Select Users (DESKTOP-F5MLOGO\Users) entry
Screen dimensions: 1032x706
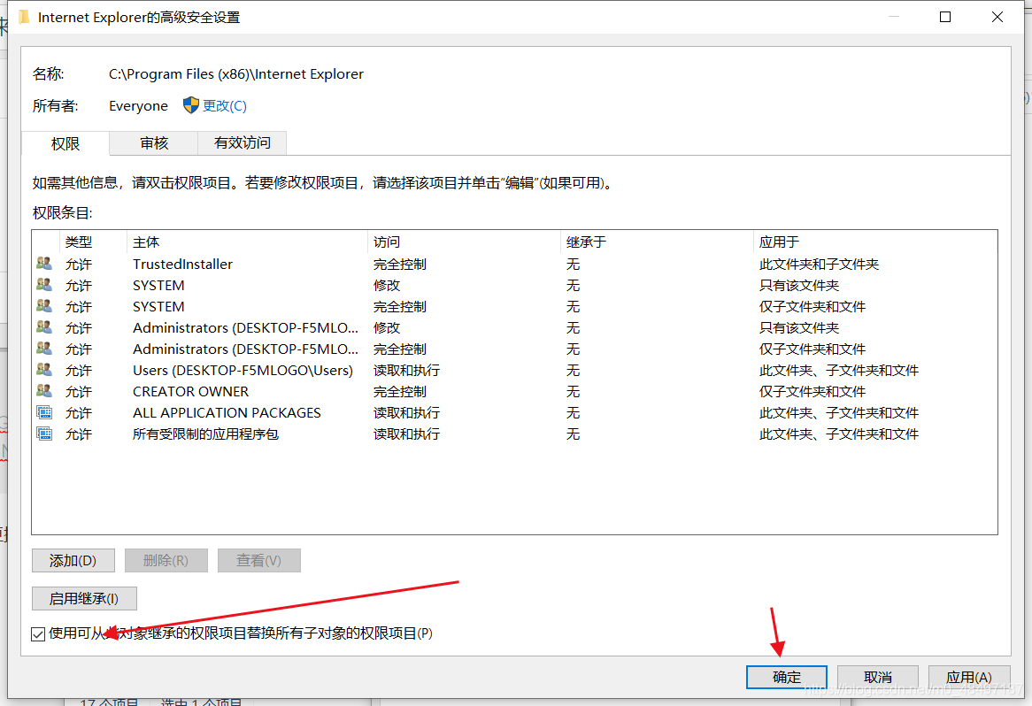click(243, 371)
